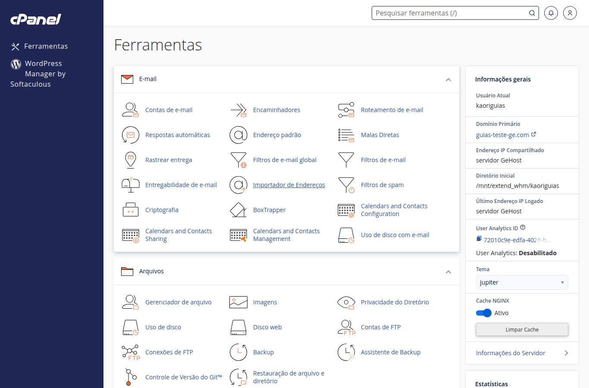589x388 pixels.
Task: Open Calendars and Contacts Configuration link
Action: tap(394, 210)
